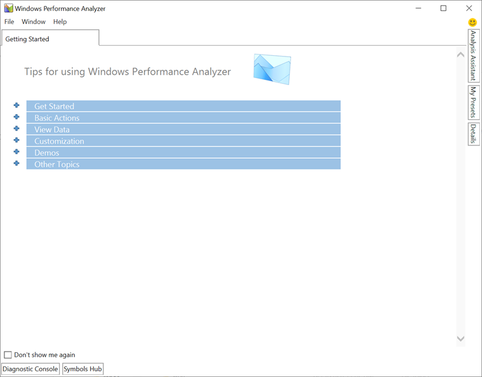The height and width of the screenshot is (377, 482).
Task: Click the scroll up arrow
Action: (x=460, y=55)
